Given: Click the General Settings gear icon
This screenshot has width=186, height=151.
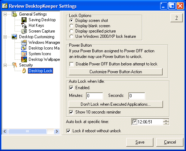Looking at the screenshot, I should pos(14,14).
